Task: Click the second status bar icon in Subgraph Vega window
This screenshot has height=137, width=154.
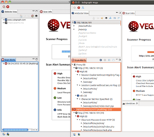Action: tap(79, 134)
